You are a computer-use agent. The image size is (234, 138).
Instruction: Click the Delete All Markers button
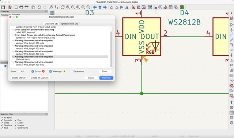click(x=39, y=78)
